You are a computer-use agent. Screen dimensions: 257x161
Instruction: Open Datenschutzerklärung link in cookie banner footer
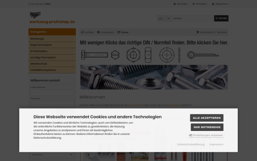(191, 144)
